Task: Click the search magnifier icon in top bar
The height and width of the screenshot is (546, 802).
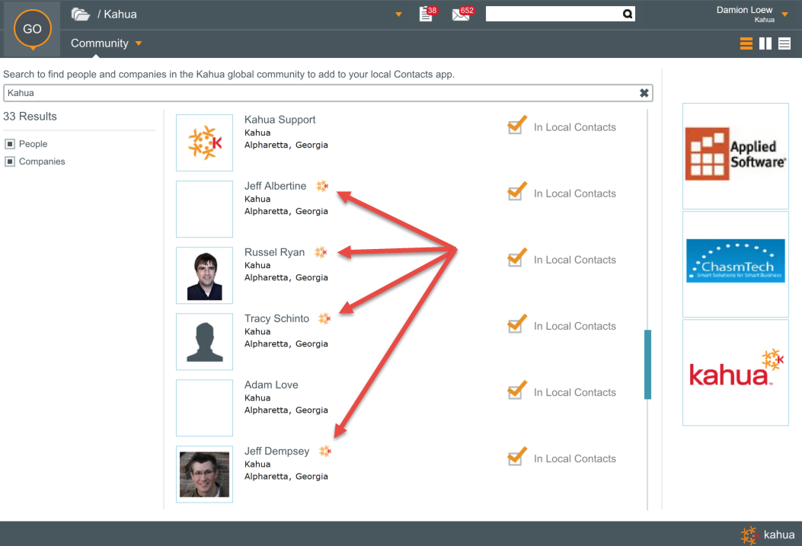Action: click(628, 14)
